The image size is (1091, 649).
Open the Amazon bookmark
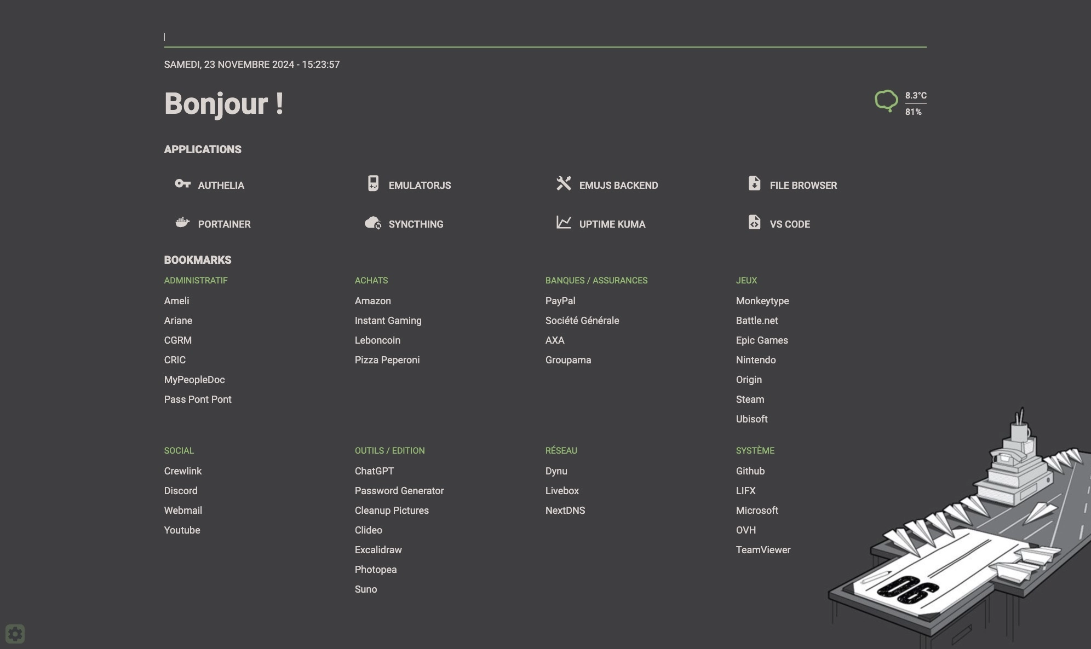373,301
